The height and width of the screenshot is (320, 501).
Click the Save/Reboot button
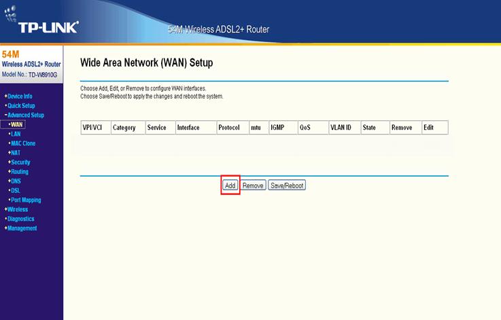pyautogui.click(x=287, y=185)
